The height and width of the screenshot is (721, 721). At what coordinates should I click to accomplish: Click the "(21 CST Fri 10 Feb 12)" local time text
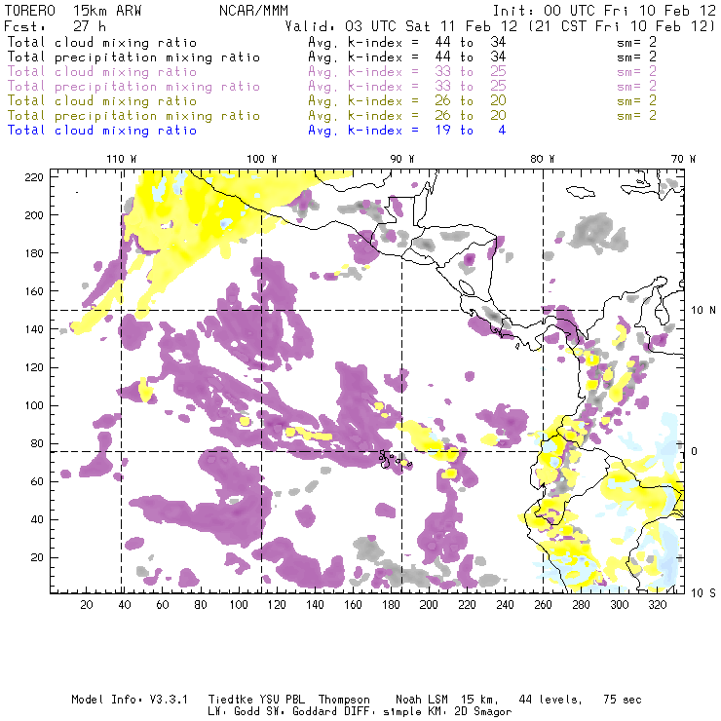(x=622, y=25)
